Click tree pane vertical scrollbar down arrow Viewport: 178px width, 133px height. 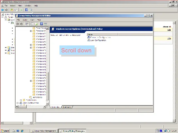[47, 104]
